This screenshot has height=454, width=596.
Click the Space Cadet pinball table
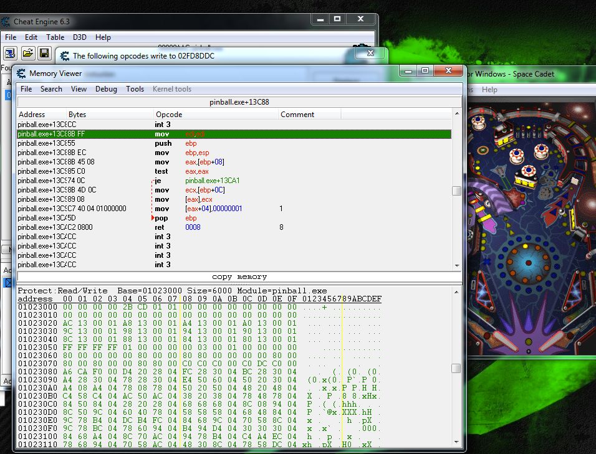[x=532, y=229]
